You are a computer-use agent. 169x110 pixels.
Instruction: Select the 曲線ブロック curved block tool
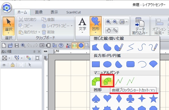tap(107, 81)
